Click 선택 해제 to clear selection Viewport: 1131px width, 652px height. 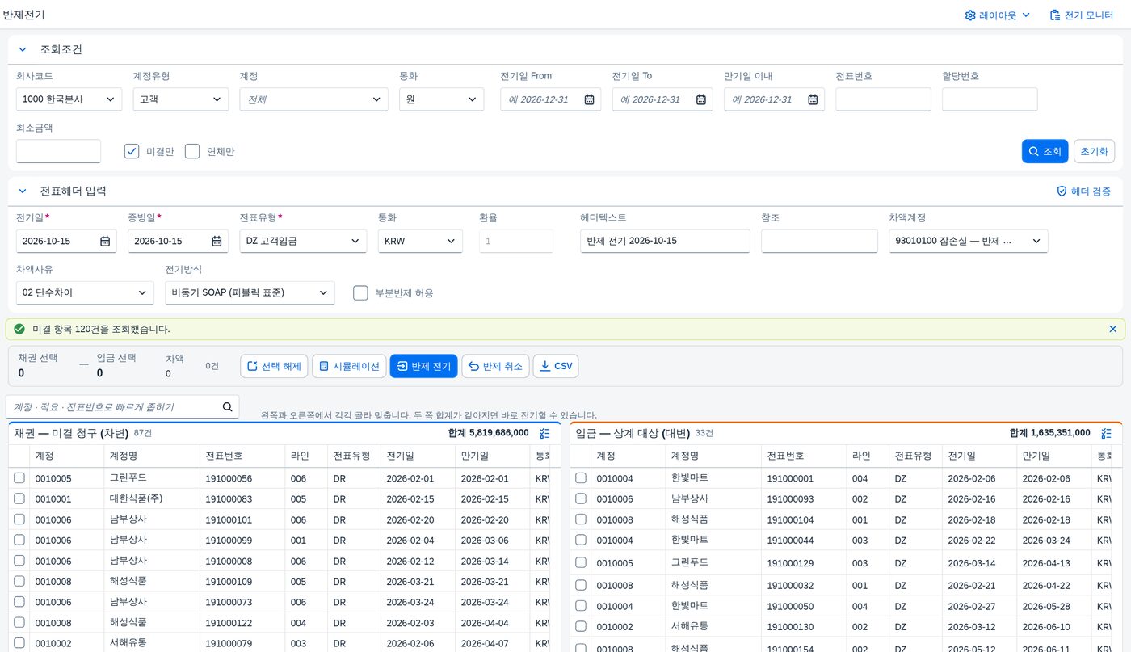coord(274,366)
